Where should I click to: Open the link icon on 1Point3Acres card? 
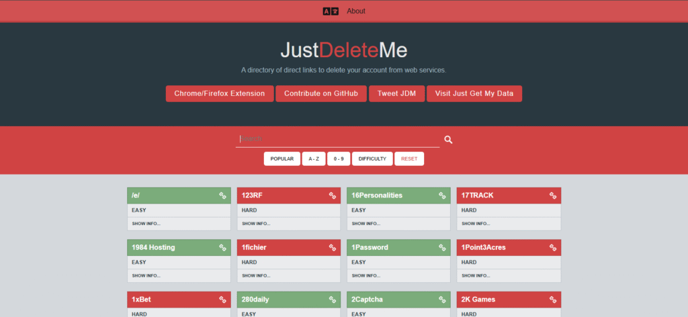point(553,247)
